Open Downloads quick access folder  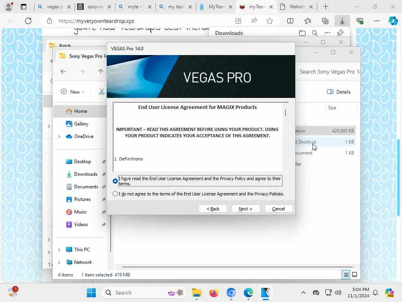pos(86,174)
